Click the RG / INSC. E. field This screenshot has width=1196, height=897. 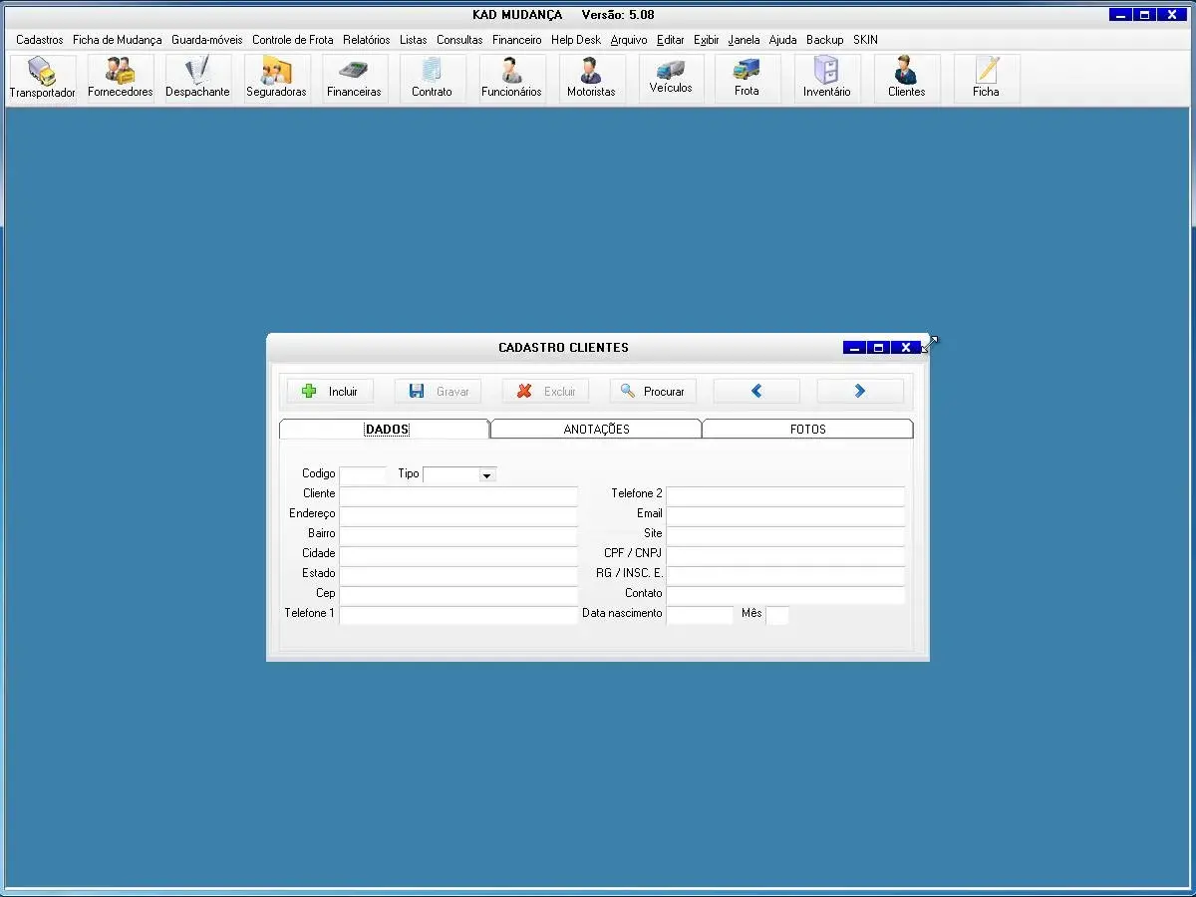785,575
